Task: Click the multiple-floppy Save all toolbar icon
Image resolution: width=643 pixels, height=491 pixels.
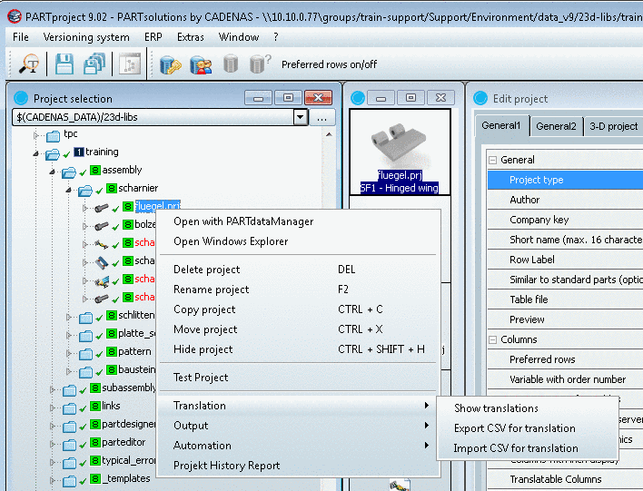Action: point(94,64)
